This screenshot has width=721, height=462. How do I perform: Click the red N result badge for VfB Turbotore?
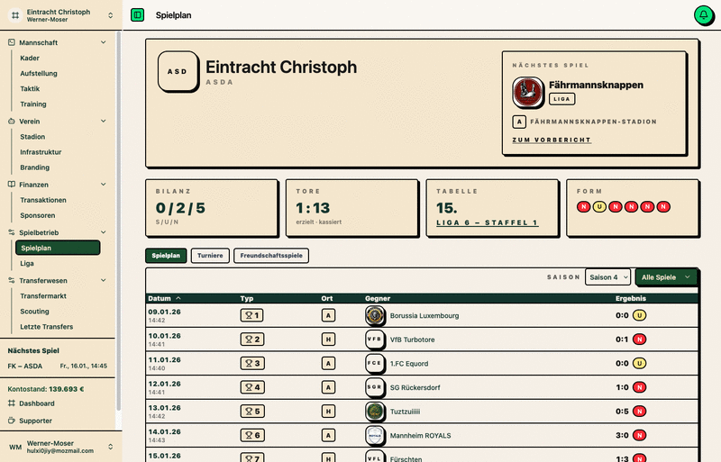pyautogui.click(x=639, y=340)
